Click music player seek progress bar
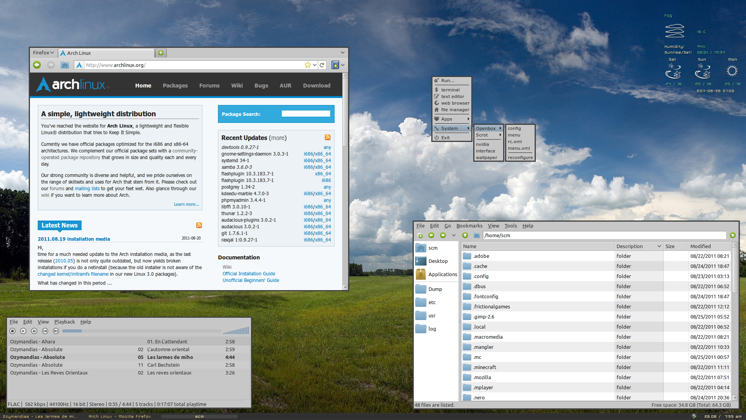This screenshot has height=420, width=746. 141,331
